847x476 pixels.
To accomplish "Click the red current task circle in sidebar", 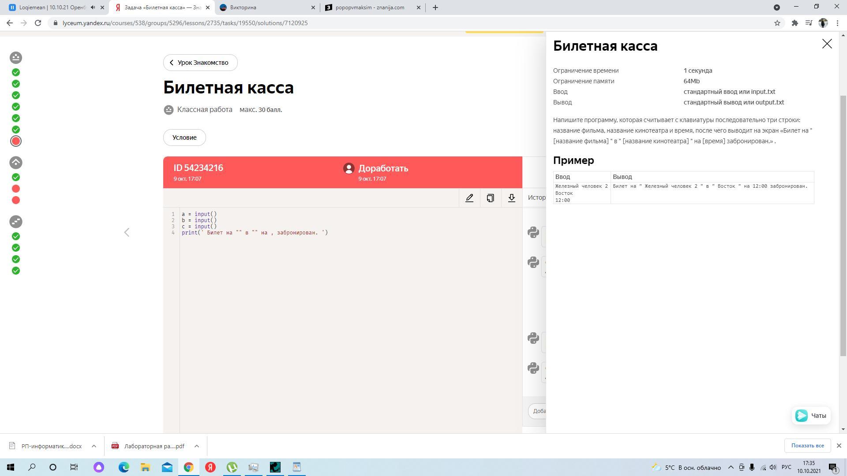I will [x=16, y=141].
